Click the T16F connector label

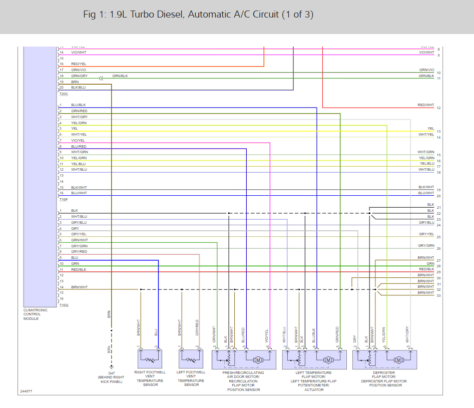click(x=64, y=200)
